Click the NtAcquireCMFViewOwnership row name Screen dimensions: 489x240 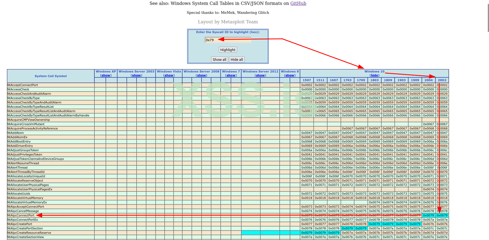(29, 120)
